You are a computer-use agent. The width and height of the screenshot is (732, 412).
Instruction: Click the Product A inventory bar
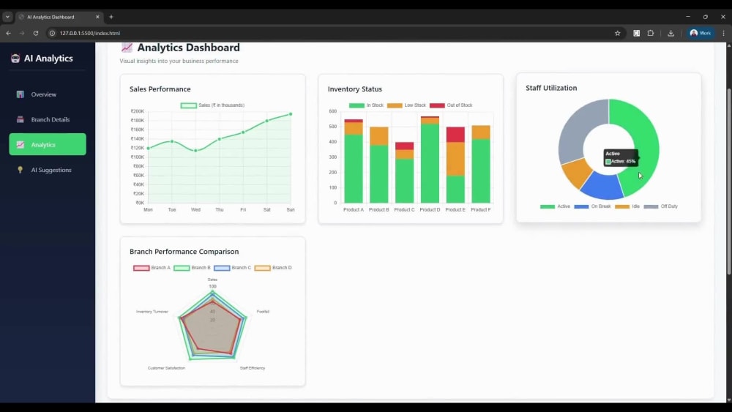point(354,161)
